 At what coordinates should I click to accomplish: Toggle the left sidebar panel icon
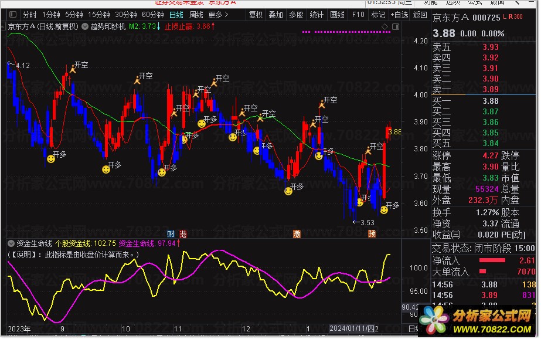point(13,15)
